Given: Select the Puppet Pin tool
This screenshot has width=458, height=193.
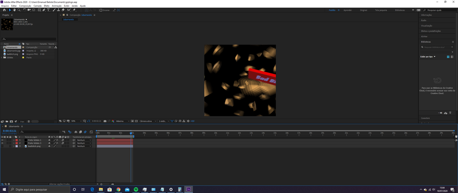Looking at the screenshot, I should click(x=74, y=10).
